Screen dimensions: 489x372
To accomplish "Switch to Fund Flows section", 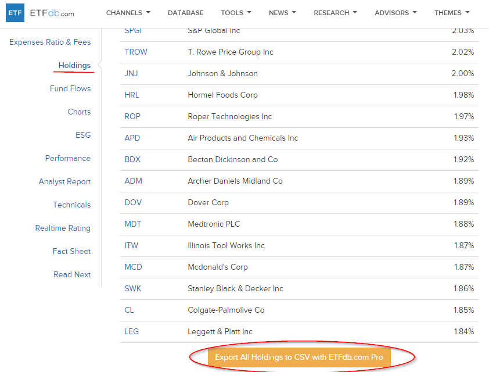I will pos(70,88).
